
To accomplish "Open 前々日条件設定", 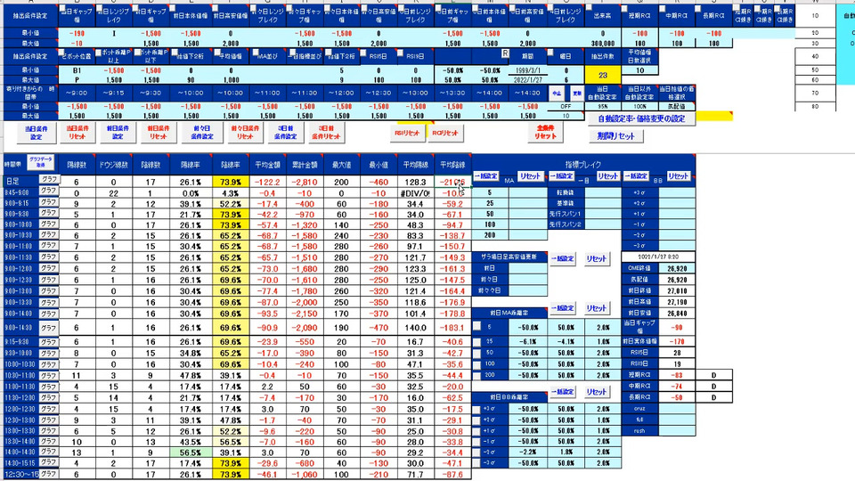I will pyautogui.click(x=202, y=133).
